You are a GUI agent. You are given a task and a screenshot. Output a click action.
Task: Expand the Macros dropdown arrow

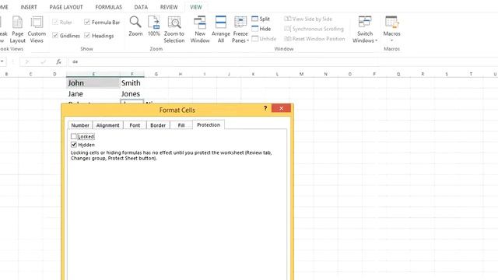point(391,40)
